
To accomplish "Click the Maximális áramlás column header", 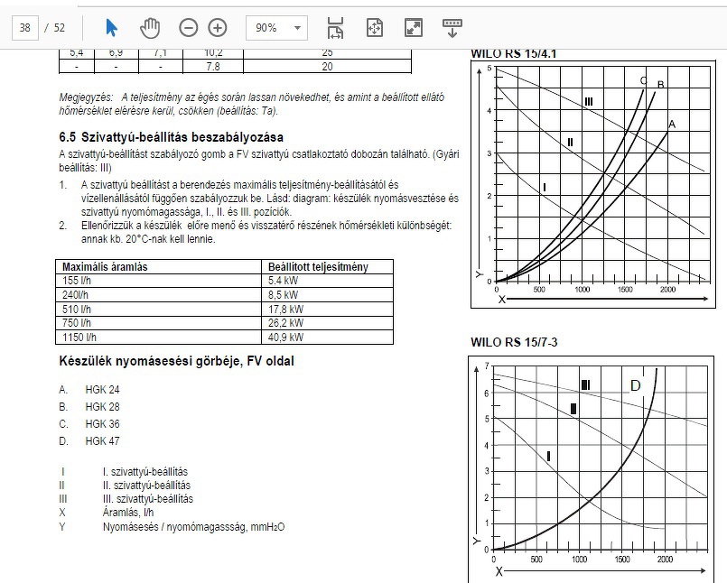I will (105, 267).
